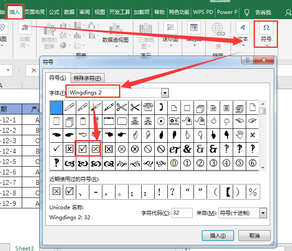
Task: Click the Help (帮助) tab
Action: (160, 12)
